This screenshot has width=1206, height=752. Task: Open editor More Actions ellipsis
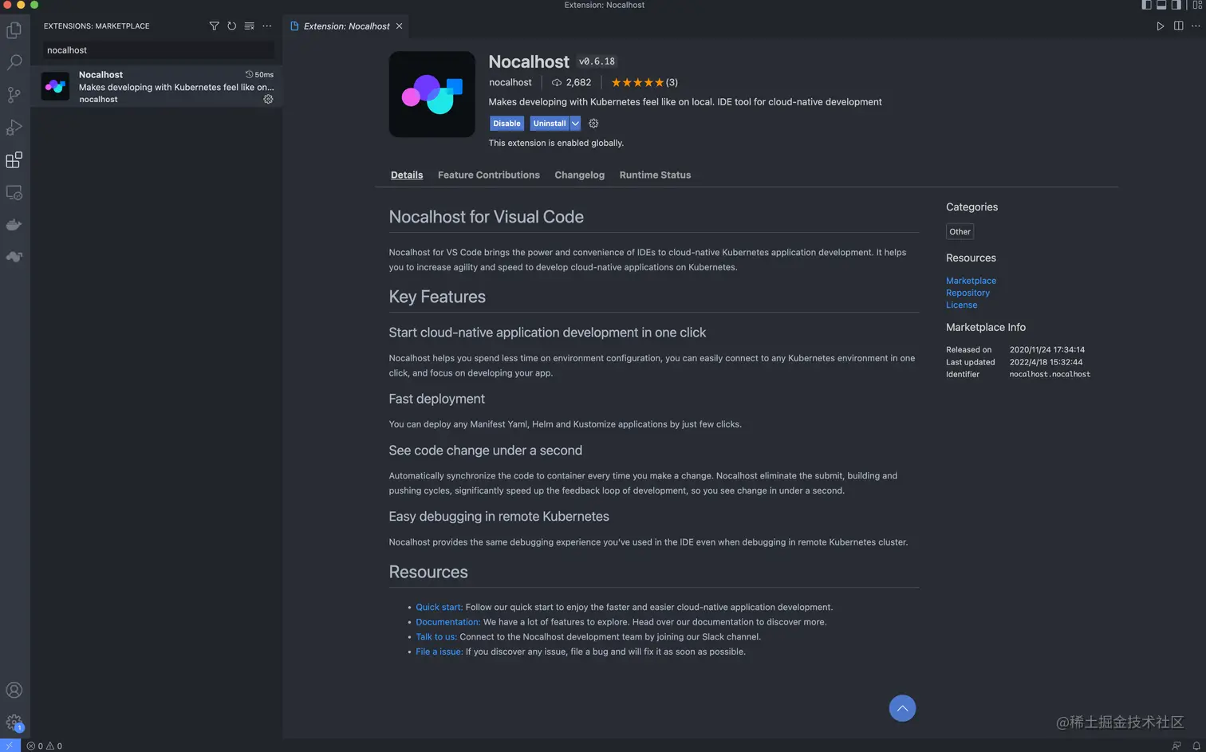point(1196,26)
